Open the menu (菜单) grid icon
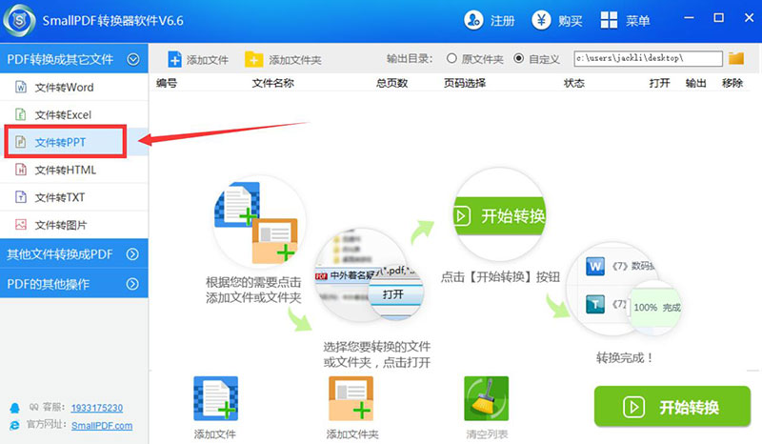This screenshot has width=762, height=444. [x=609, y=20]
